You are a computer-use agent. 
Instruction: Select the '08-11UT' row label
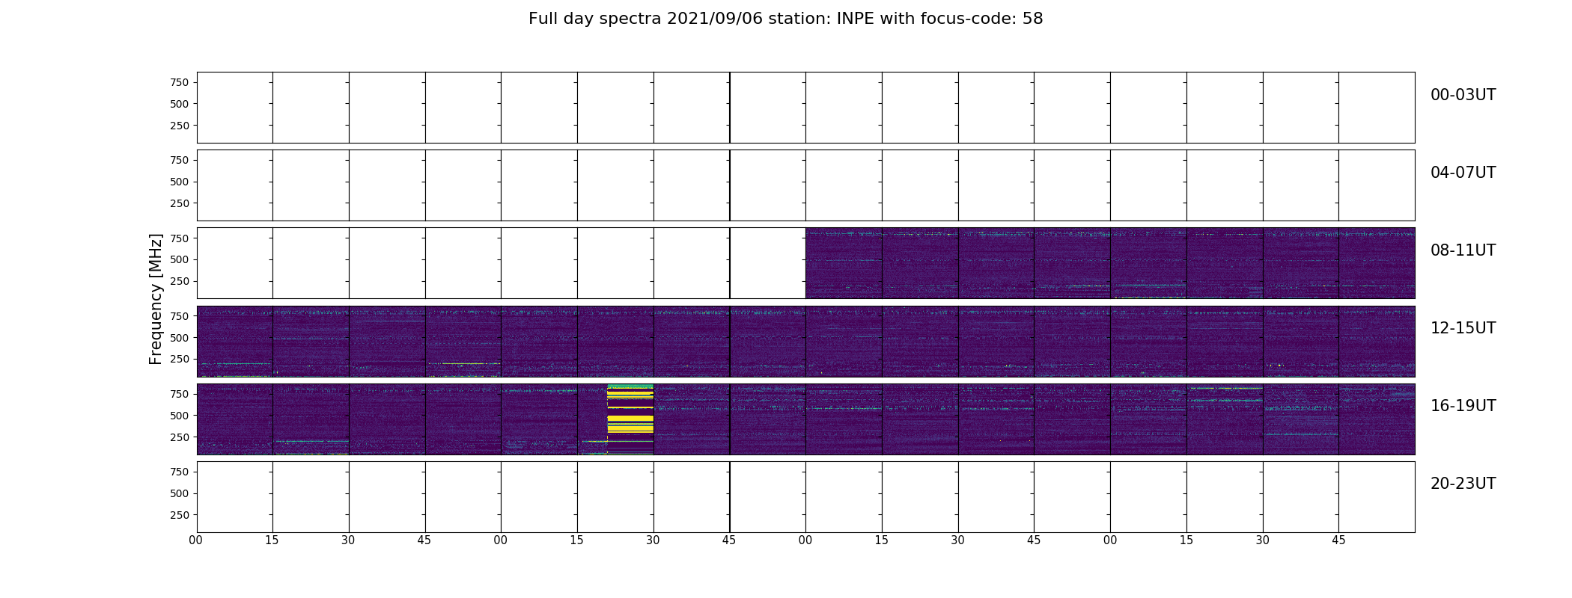pyautogui.click(x=1463, y=250)
